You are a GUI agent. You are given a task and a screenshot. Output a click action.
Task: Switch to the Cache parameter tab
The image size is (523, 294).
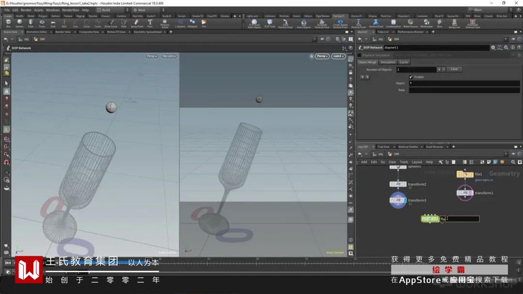tap(403, 62)
